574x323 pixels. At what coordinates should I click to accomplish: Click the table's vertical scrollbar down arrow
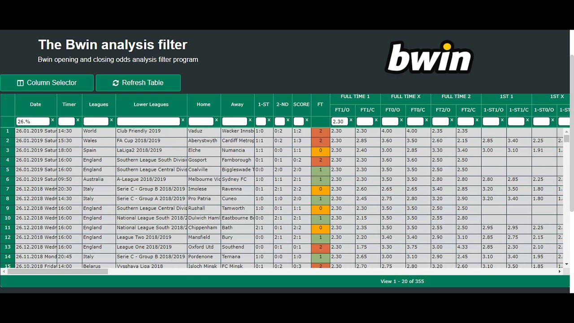(x=566, y=264)
